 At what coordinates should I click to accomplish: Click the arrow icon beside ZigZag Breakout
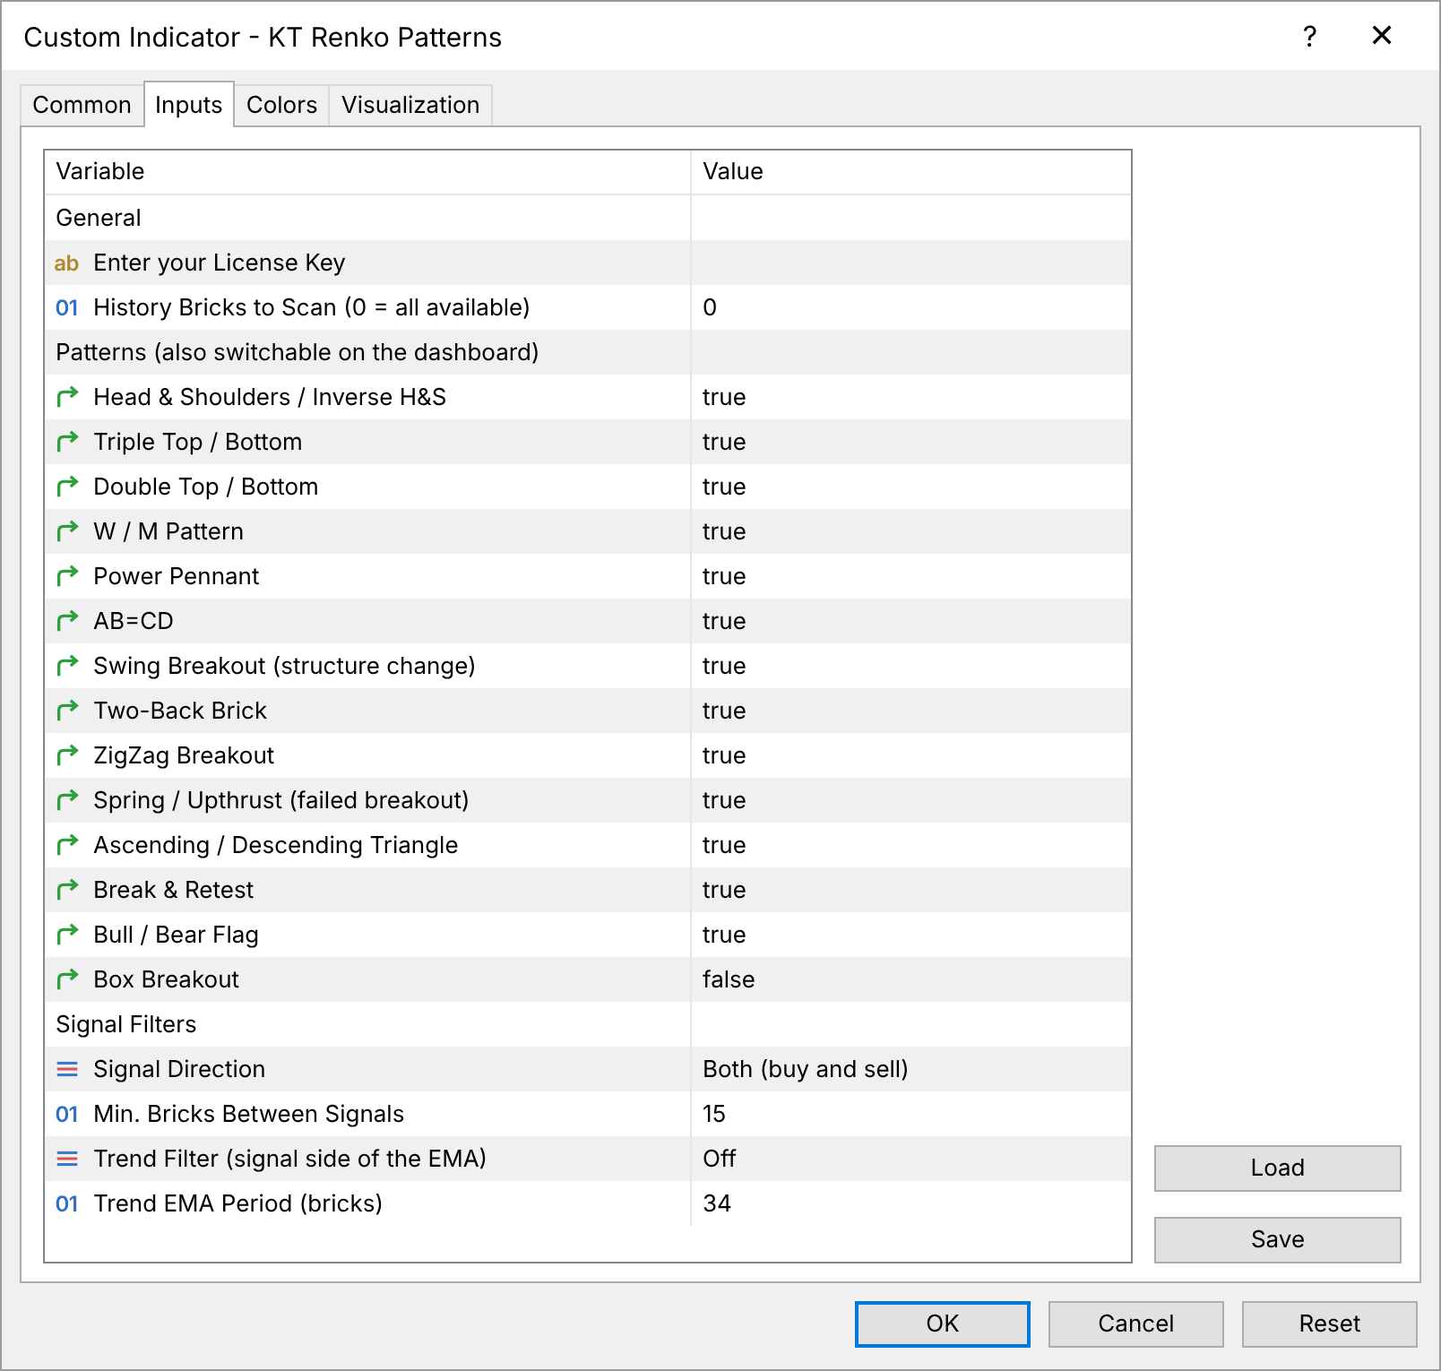(67, 755)
